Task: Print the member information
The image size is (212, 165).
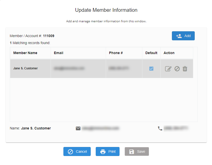Action: click(108, 151)
